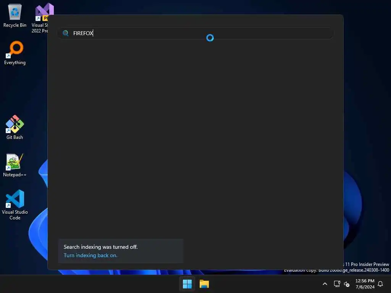
Task: Open the notification bell icon
Action: pos(380,284)
